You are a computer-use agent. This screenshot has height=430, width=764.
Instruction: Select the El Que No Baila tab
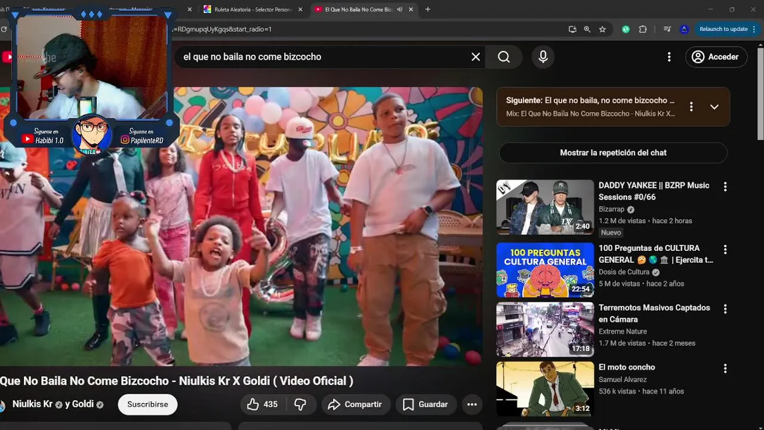coord(354,10)
